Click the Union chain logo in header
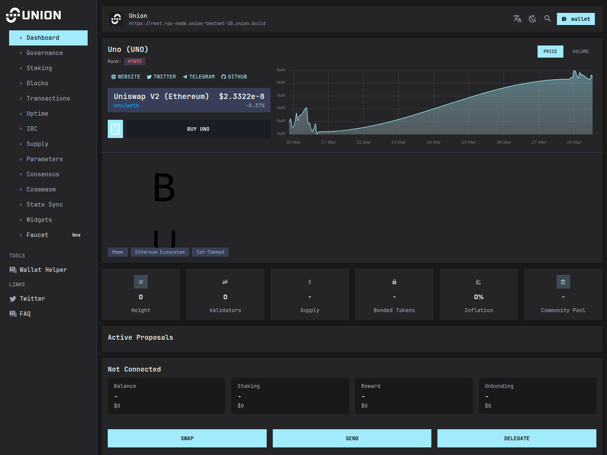The image size is (607, 455). point(116,19)
